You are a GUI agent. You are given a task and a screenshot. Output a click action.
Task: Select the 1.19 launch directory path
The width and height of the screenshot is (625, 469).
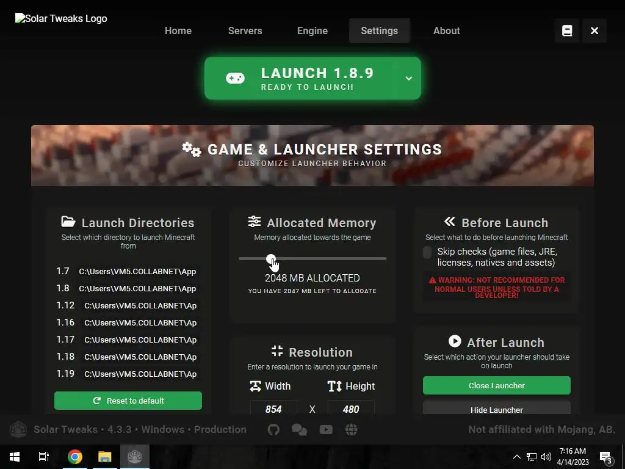tap(140, 374)
